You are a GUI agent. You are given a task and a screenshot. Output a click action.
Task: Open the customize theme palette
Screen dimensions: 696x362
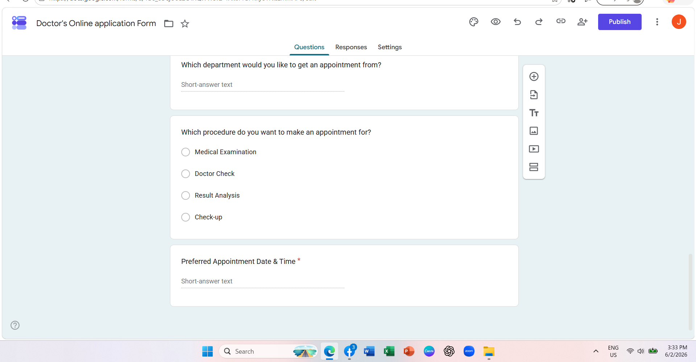474,22
